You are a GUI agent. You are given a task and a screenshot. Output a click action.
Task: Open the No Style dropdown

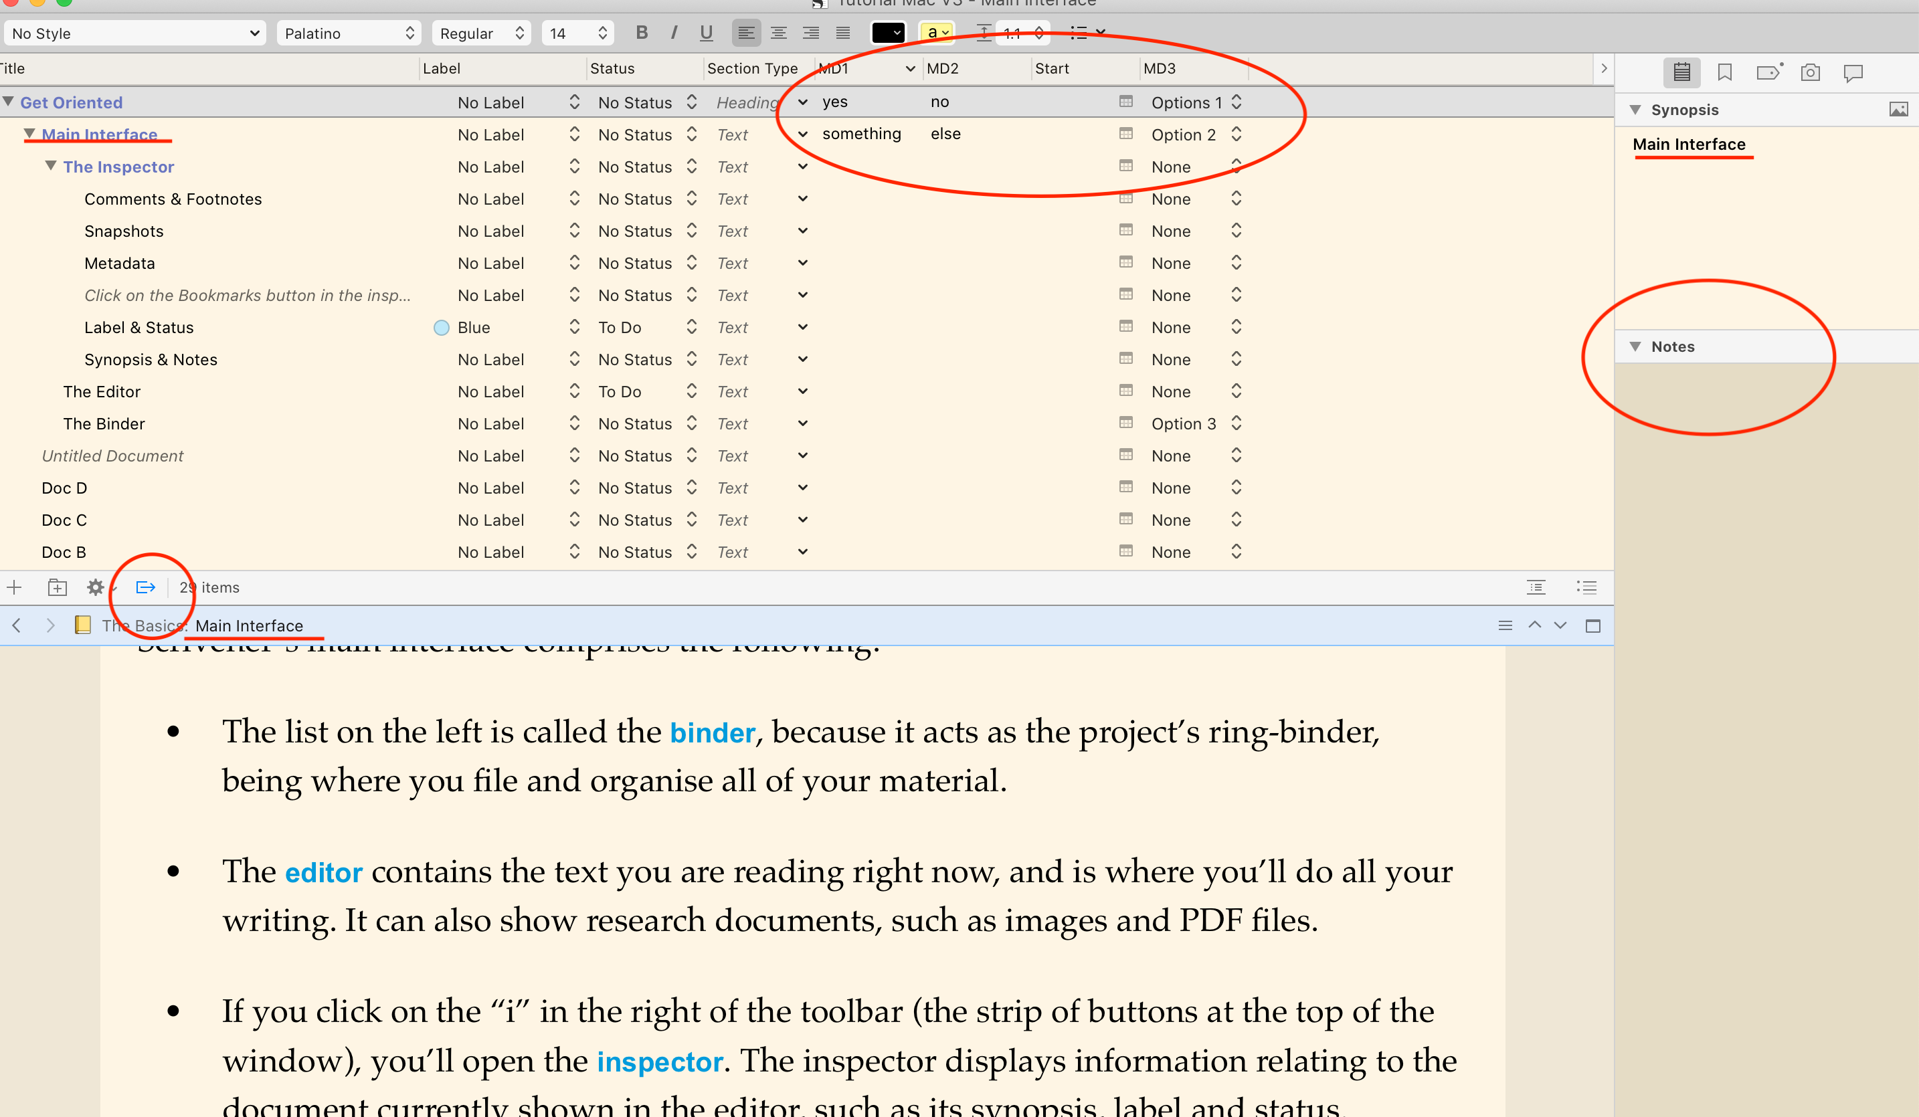pos(134,33)
